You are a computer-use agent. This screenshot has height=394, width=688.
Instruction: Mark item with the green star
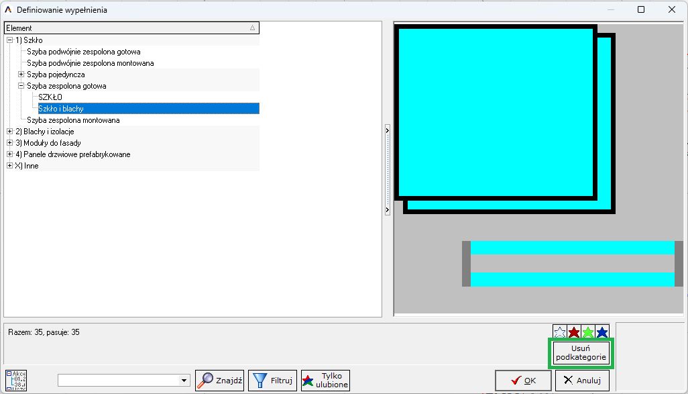[x=588, y=330]
